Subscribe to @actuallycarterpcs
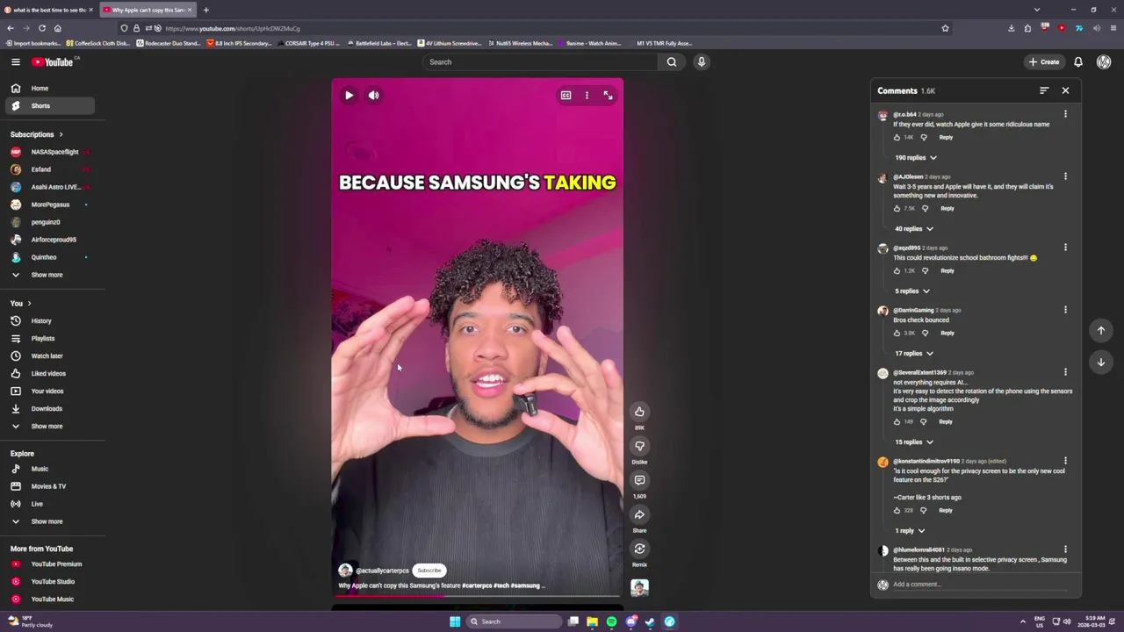 [x=429, y=571]
